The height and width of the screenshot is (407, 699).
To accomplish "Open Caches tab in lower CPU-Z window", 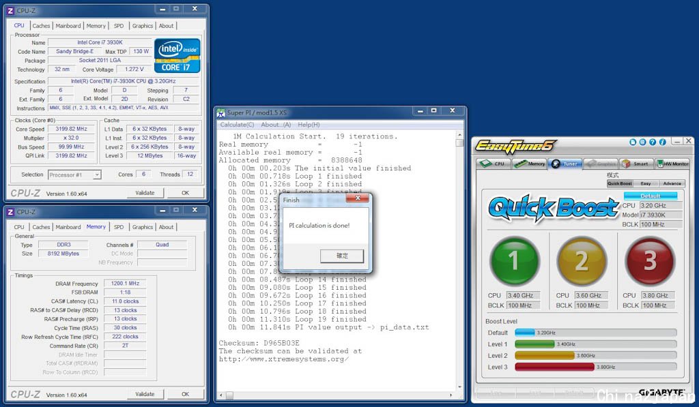I will coord(41,227).
